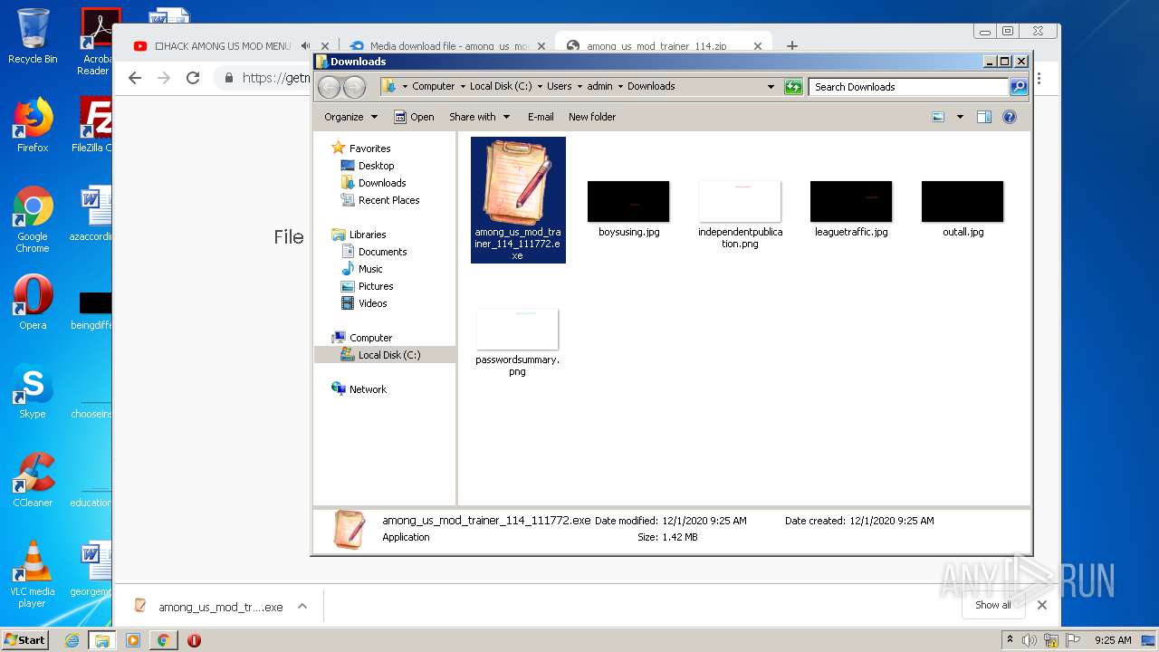This screenshot has height=652, width=1159.
Task: Open the CCleaner desktop shortcut
Action: [x=33, y=480]
